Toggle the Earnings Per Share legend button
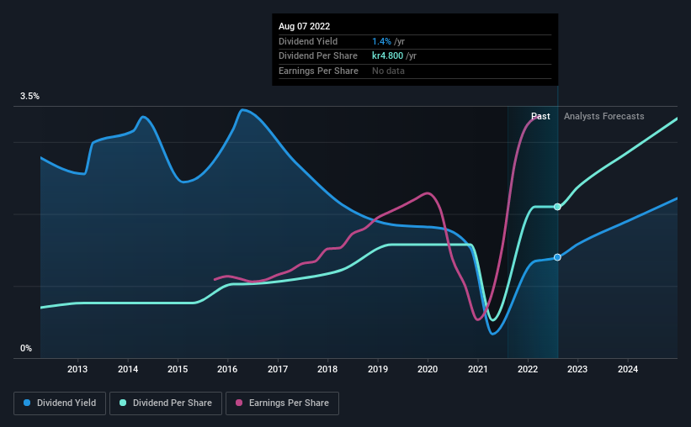This screenshot has height=427, width=691. pyautogui.click(x=282, y=403)
